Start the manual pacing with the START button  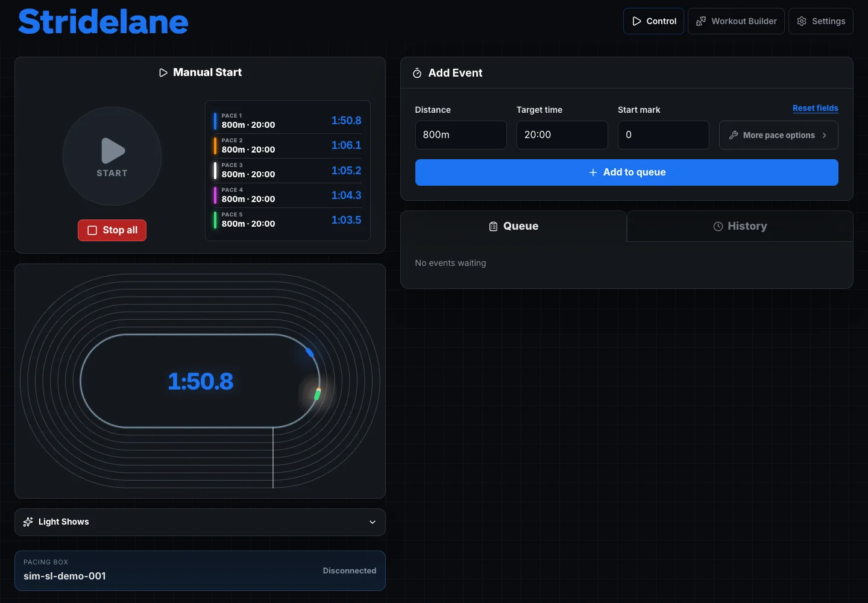[112, 156]
